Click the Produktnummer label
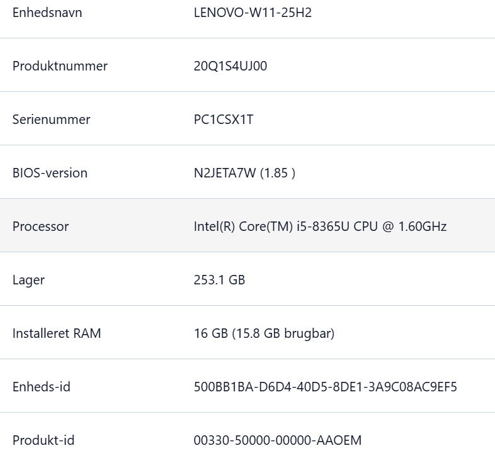 pos(60,66)
